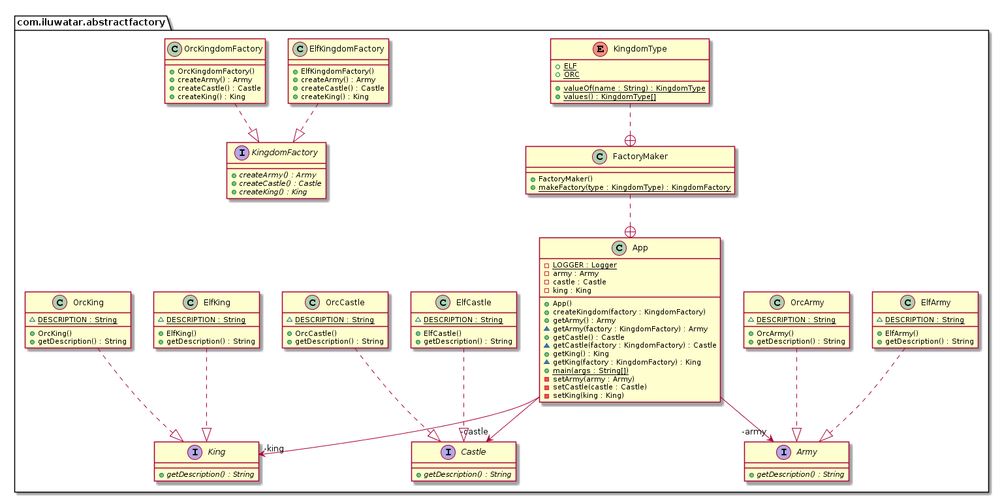Click getDescription() : String in Army interface
Viewport: 1002px width, 499px height.
[800, 474]
